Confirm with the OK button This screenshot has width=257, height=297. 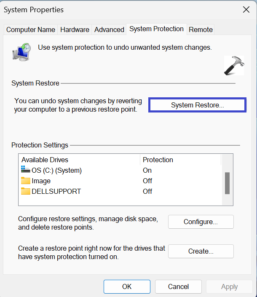(127, 286)
